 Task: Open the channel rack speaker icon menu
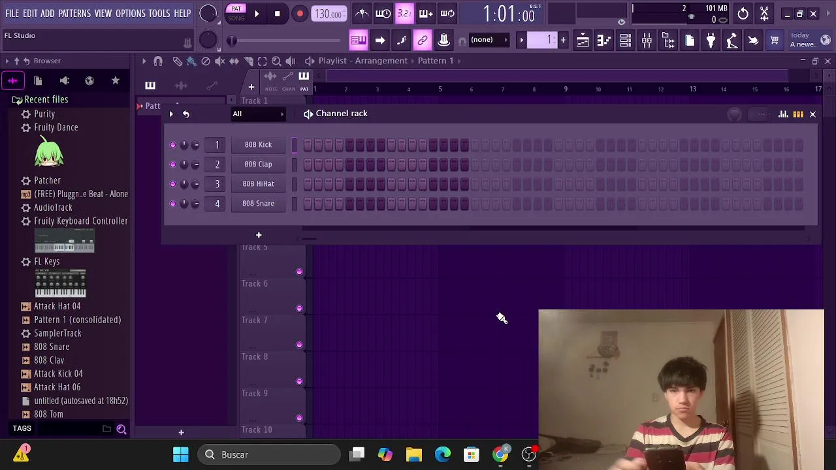click(x=308, y=114)
